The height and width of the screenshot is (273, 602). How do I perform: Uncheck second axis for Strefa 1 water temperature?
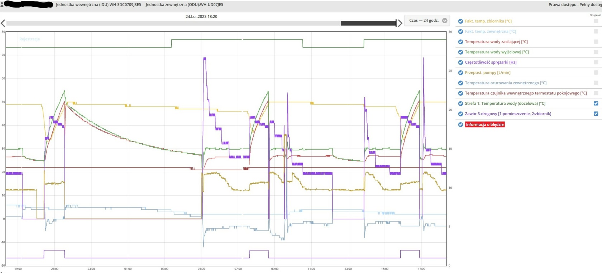[596, 103]
